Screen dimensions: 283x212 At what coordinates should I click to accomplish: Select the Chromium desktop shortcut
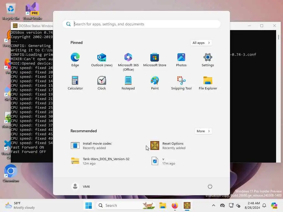(x=11, y=173)
